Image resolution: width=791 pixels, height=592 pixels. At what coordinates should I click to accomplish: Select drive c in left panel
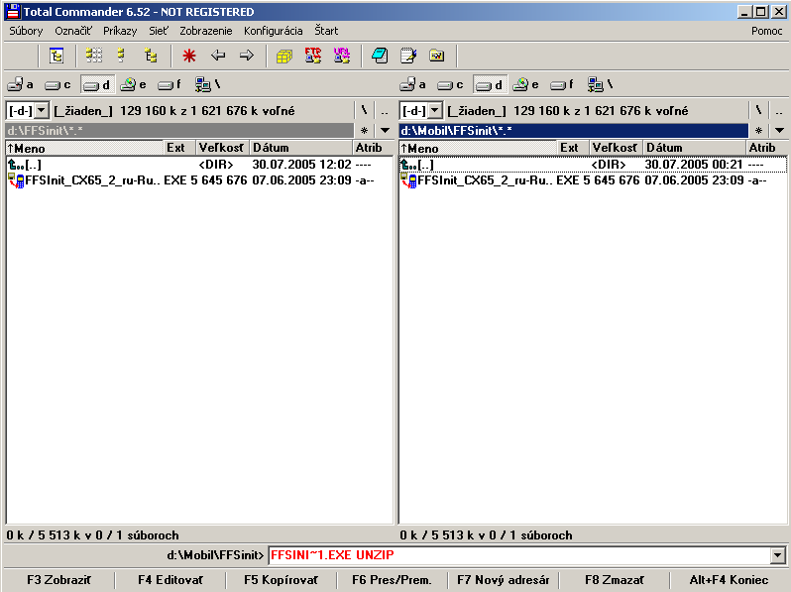pos(57,85)
